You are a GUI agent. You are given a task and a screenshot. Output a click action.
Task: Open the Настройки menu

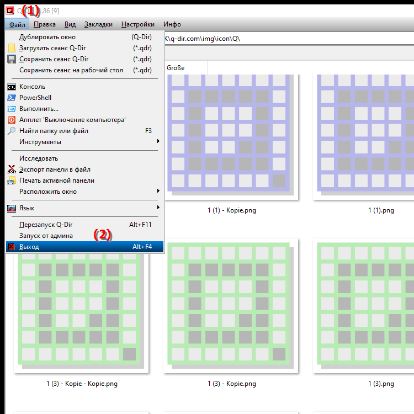click(138, 24)
